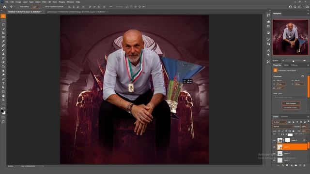The image size is (310, 174).
Task: Hide the selected Layer 6 eye icon
Action: (274, 147)
